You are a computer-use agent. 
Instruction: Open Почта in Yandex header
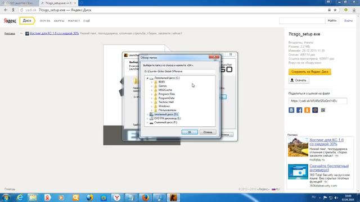click(45, 21)
